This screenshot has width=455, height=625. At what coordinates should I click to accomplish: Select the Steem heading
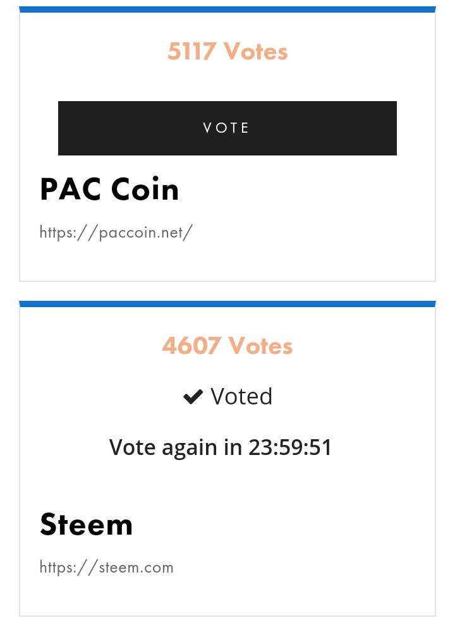87,525
